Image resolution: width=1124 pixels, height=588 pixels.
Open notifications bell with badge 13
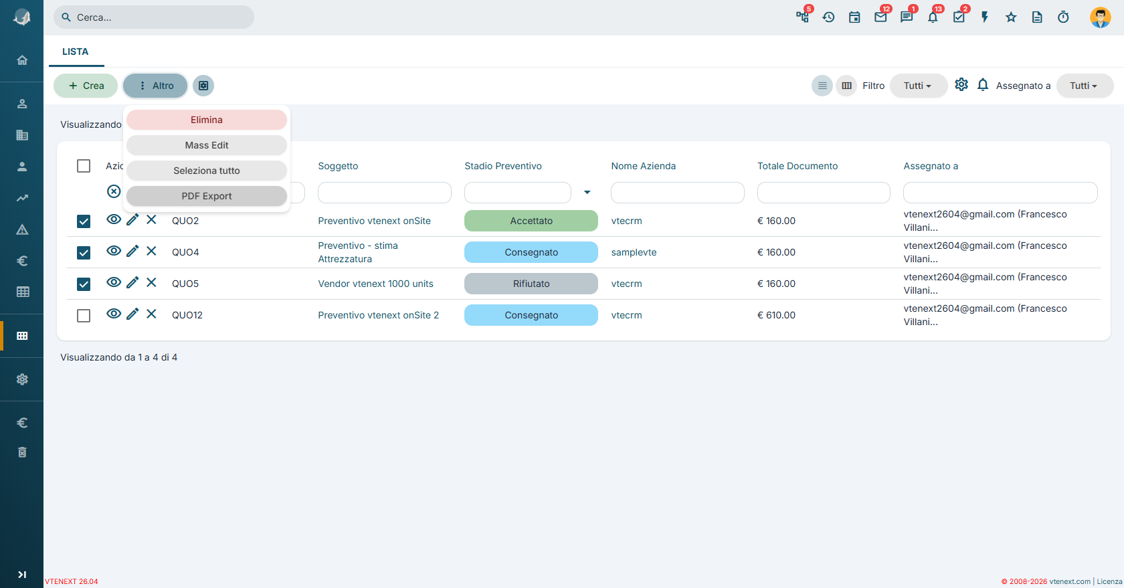tap(933, 17)
